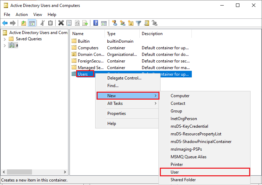Sort list by Type column header
The height and width of the screenshot is (185, 262).
point(122,34)
